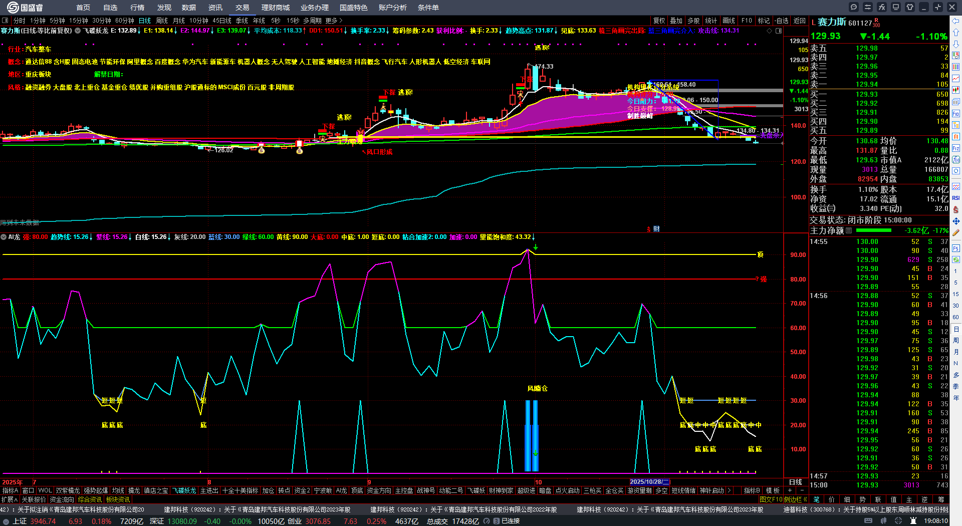
Task: Open the 国盛特色 menu
Action: [354, 8]
